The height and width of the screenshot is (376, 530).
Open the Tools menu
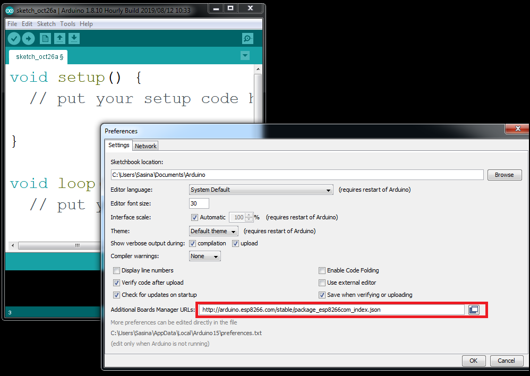point(67,24)
